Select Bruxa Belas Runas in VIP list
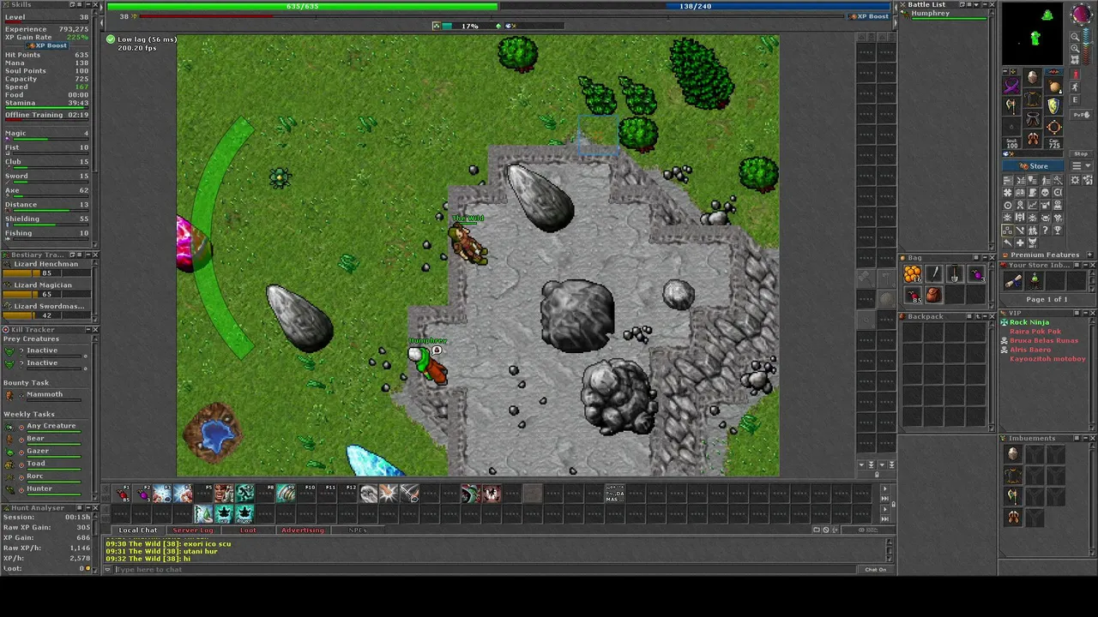 coord(1044,340)
